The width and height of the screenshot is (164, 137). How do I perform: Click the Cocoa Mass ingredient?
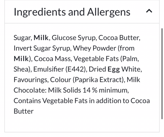click(52, 59)
